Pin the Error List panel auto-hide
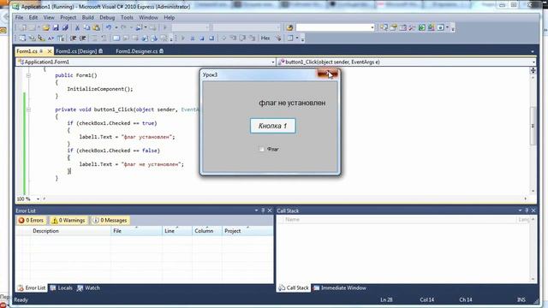548x308 pixels. [263, 210]
